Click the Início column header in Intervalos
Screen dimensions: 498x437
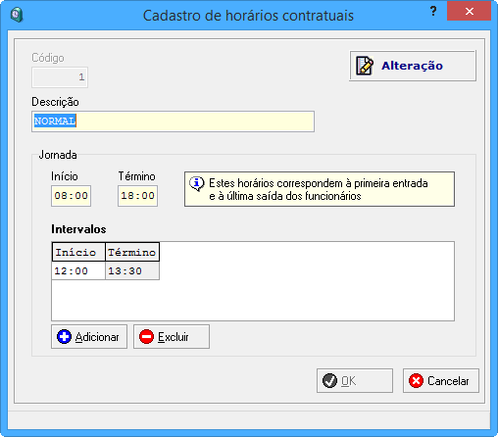(78, 252)
